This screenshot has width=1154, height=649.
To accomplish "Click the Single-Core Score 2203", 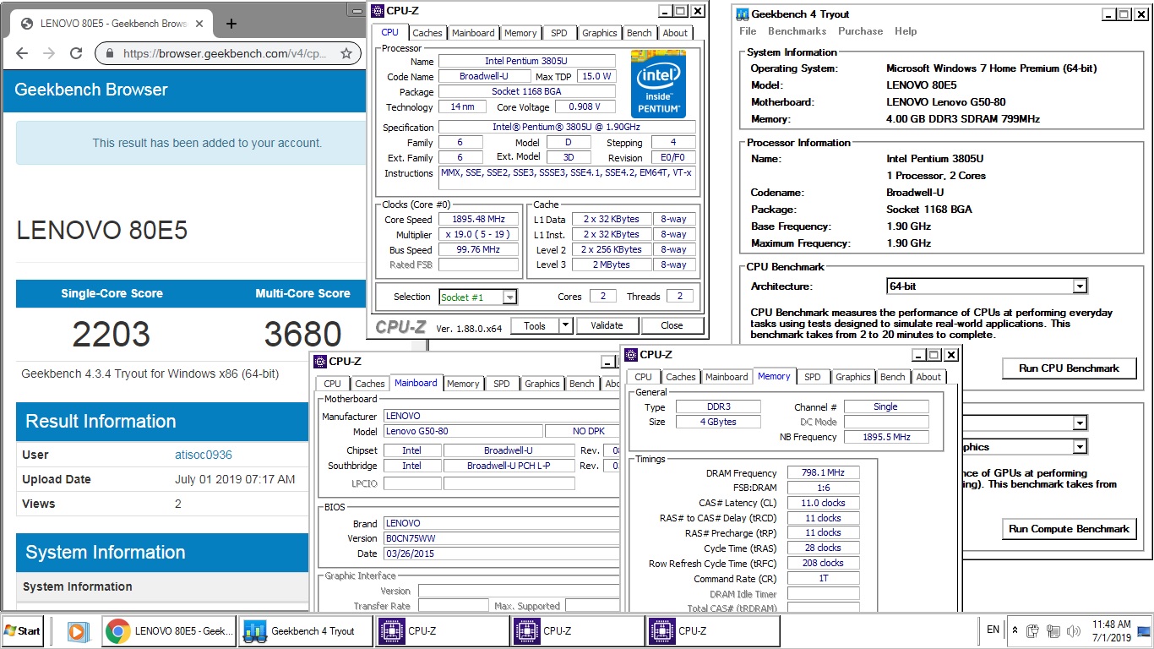I will 112,335.
